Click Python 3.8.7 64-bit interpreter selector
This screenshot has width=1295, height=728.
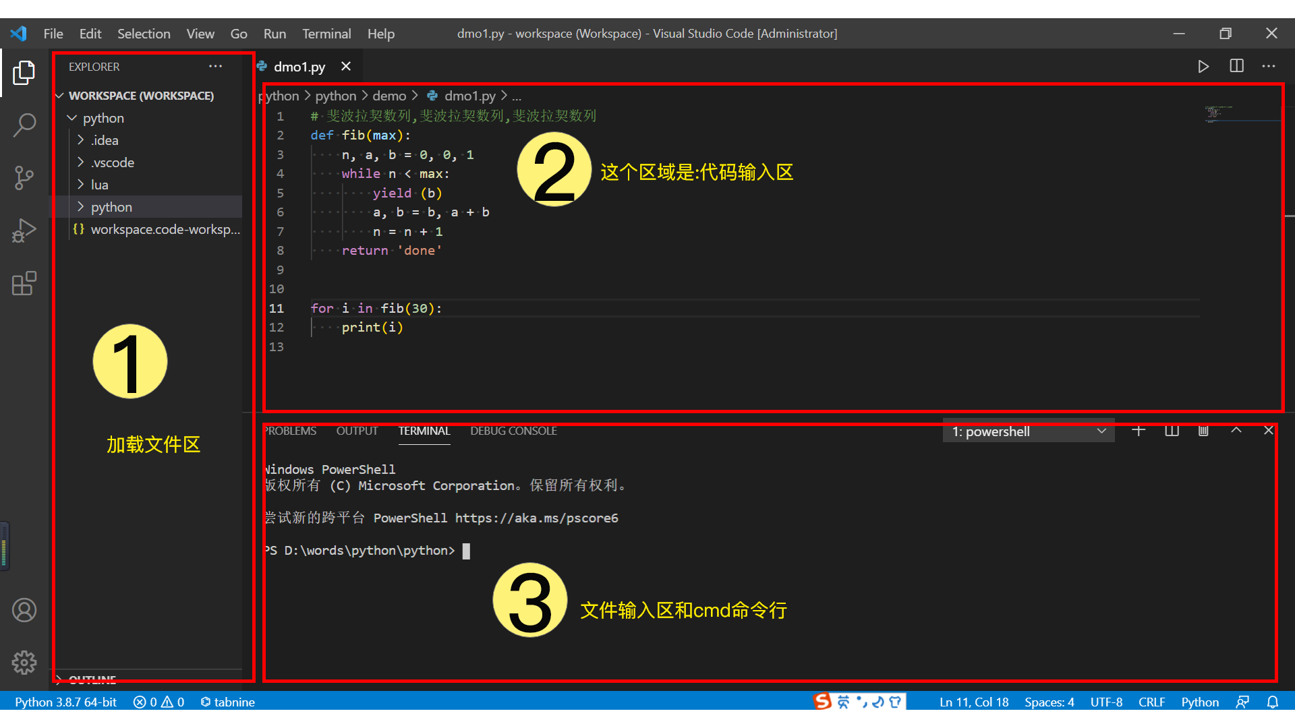coord(65,702)
